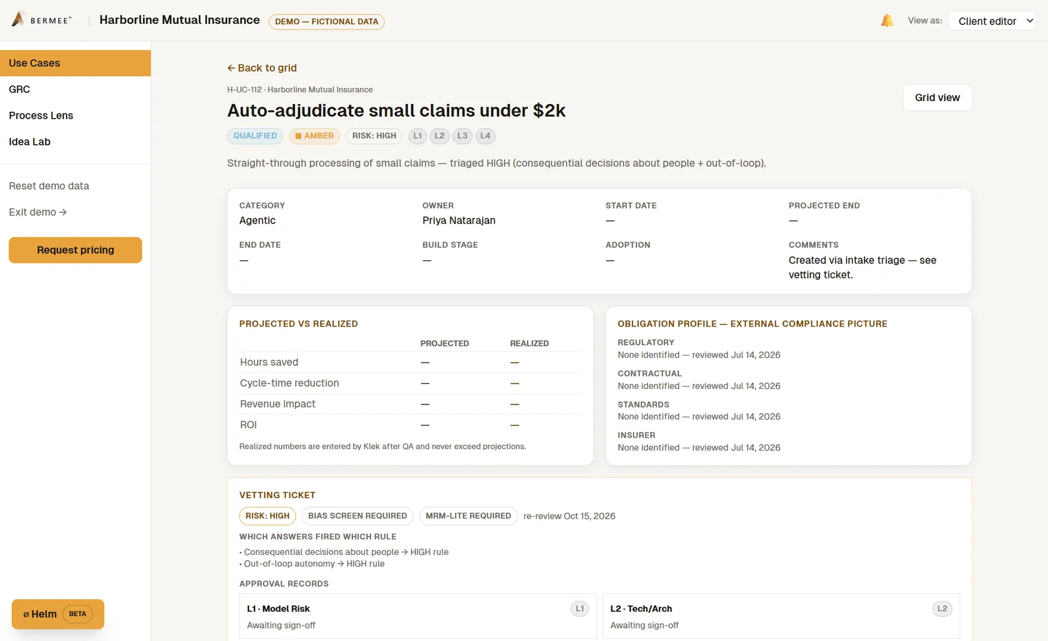Click Request pricing button
Viewport: 1048px width, 641px height.
[75, 250]
